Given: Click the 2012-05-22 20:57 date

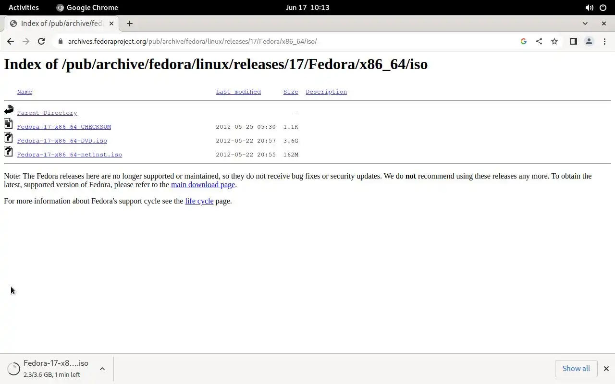Looking at the screenshot, I should (246, 141).
